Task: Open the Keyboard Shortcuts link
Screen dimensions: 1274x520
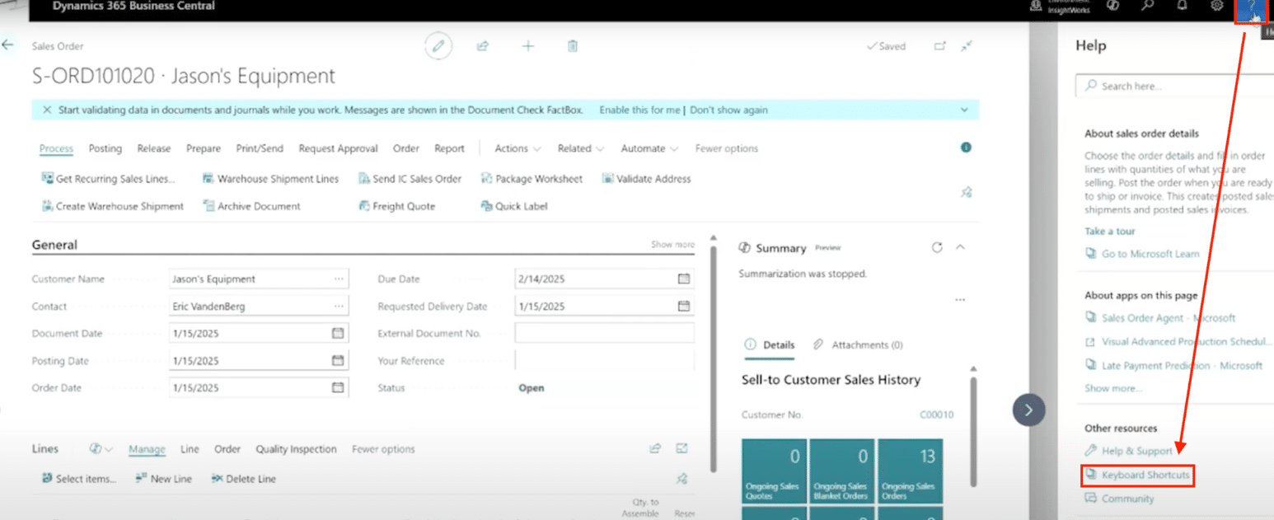Action: tap(1145, 475)
